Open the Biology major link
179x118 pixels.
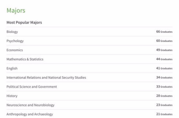click(x=12, y=32)
